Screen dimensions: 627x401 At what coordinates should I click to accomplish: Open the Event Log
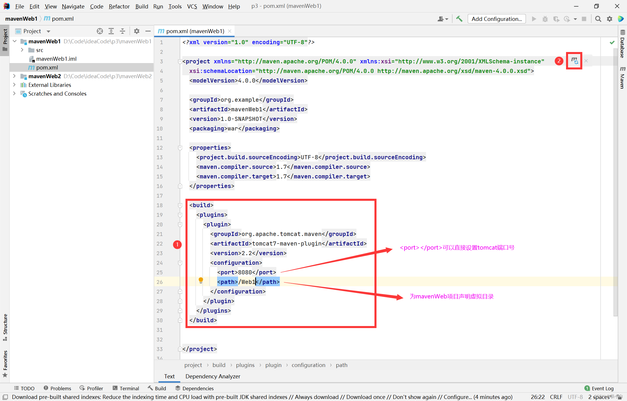pos(599,388)
